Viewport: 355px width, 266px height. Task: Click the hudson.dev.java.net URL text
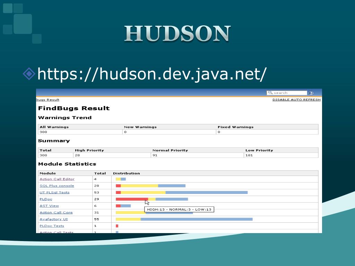pos(152,74)
